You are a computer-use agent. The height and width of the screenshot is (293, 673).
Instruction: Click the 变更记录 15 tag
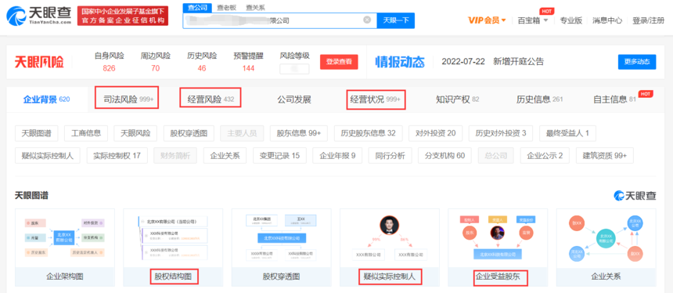pos(279,156)
